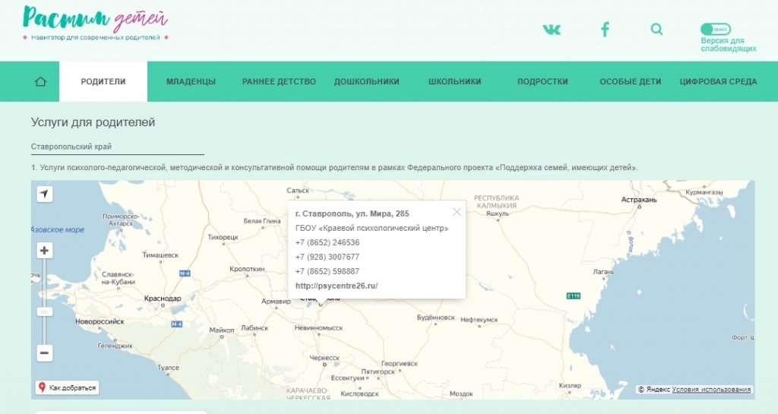Click the map zoom slider handle
The image size is (778, 414).
(44, 312)
